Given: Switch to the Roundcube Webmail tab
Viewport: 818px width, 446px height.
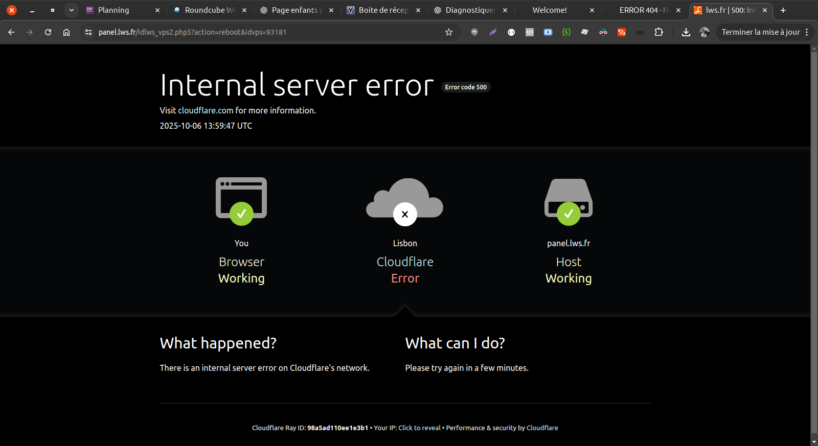Looking at the screenshot, I should click(x=207, y=10).
